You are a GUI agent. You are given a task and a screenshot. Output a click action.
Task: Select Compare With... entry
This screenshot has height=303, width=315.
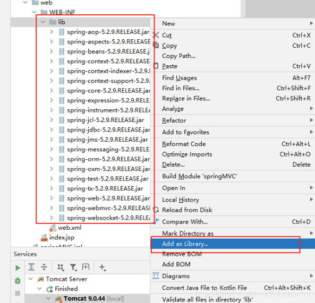(x=233, y=222)
